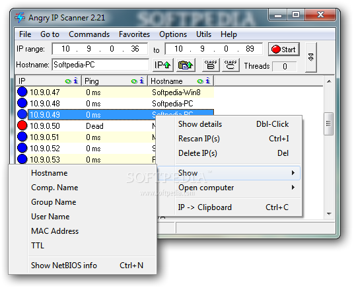Open the Favorites menu
Viewport: 354px width, 288px height.
[134, 34]
